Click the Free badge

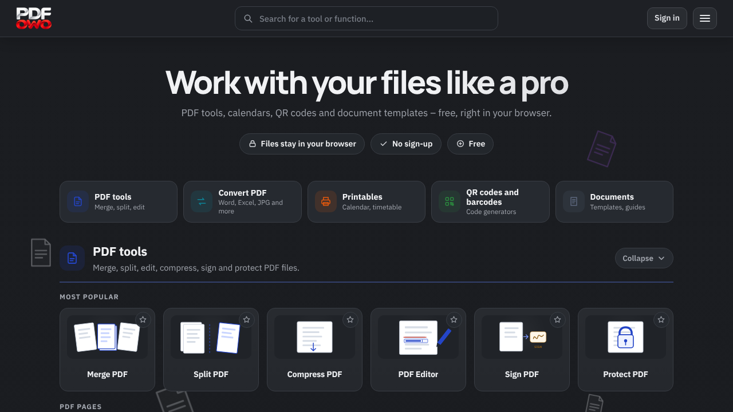point(470,144)
